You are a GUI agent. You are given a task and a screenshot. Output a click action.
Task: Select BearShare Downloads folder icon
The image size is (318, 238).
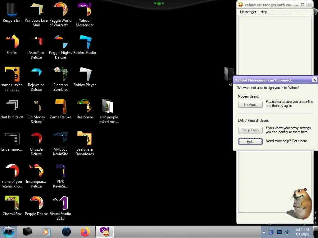coord(84,144)
